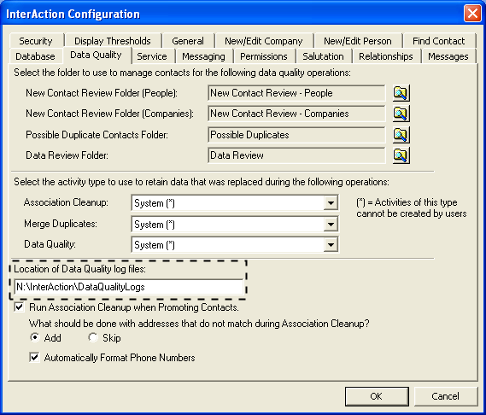Click the OK button
Screen dimensions: 486x415
tap(377, 396)
